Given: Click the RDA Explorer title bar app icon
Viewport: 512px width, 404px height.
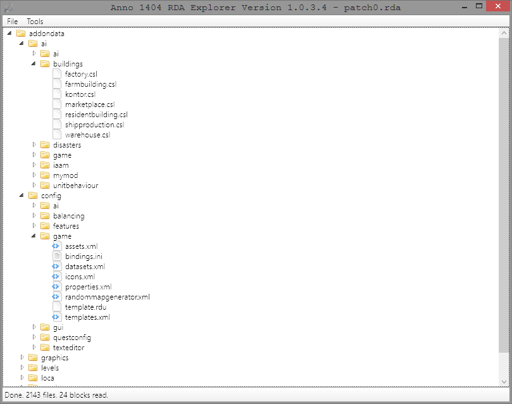Looking at the screenshot, I should [x=8, y=7].
